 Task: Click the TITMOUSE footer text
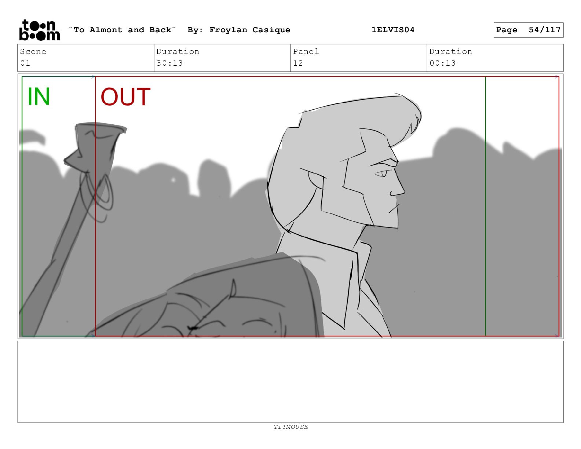pos(291,427)
